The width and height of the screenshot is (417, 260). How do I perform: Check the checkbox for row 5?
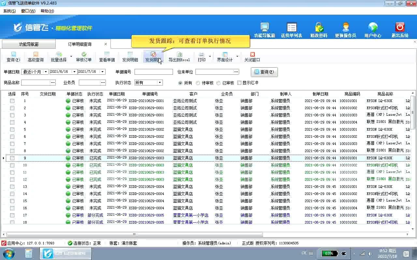pos(12,129)
